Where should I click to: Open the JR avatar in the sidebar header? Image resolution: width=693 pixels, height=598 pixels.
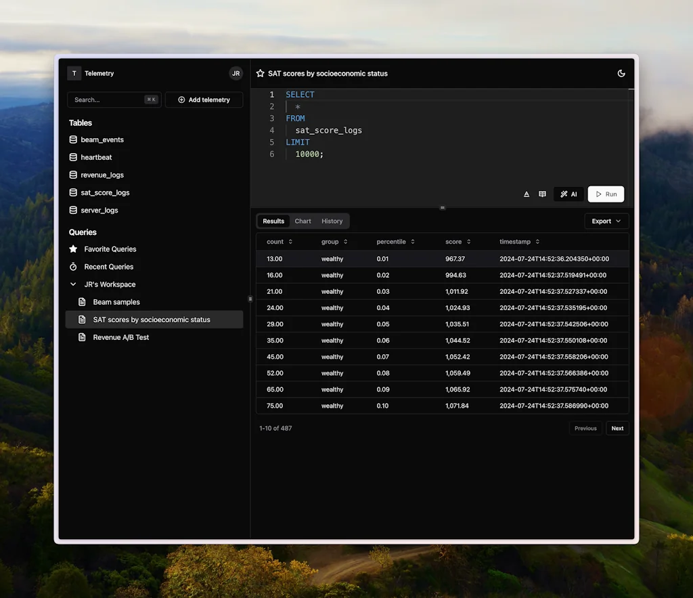236,73
